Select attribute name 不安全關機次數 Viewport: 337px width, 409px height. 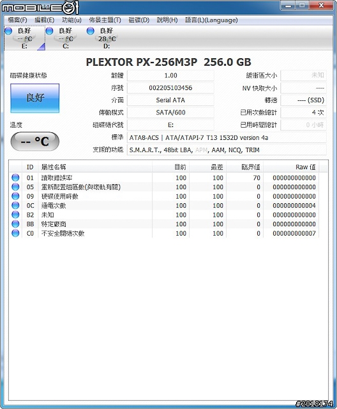pos(63,233)
